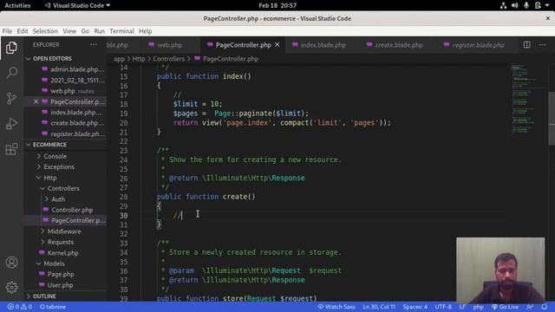Viewport: 555px width, 312px height.
Task: Click the tabnine status bar item
Action: [52, 307]
